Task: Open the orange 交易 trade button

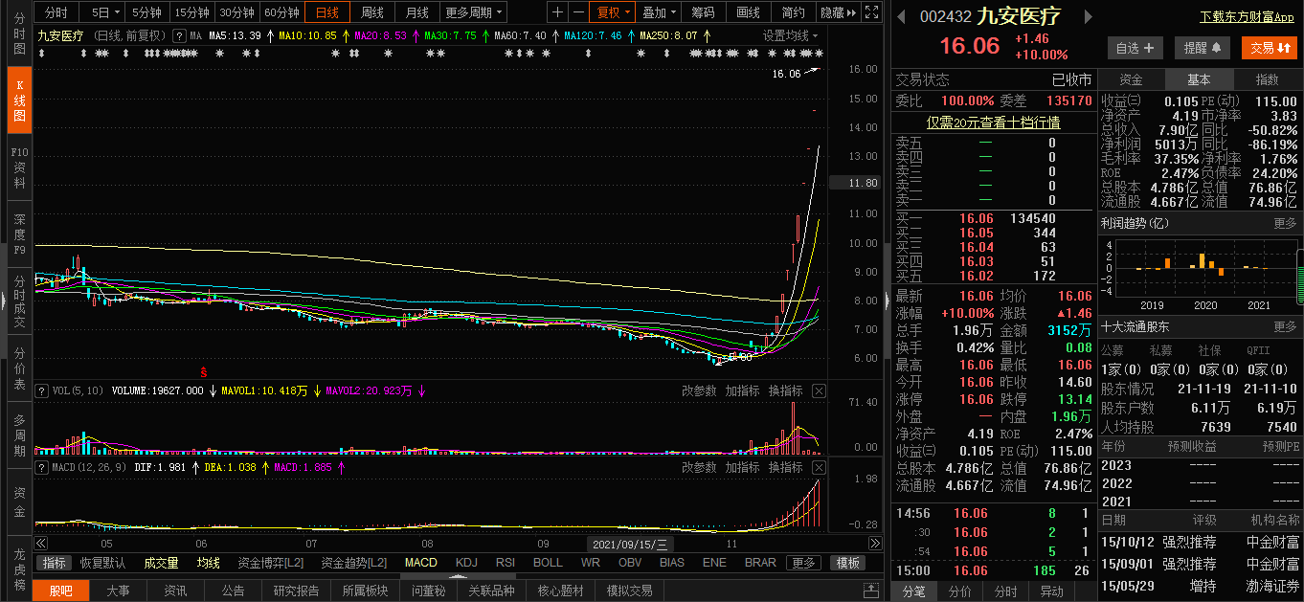Action: coord(1270,47)
